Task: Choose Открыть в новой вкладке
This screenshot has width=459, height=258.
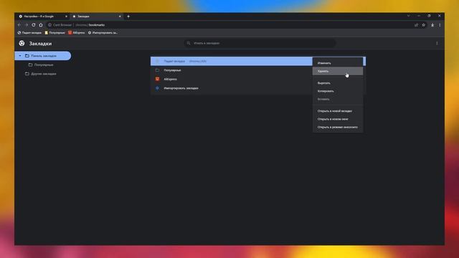Action: click(x=338, y=111)
